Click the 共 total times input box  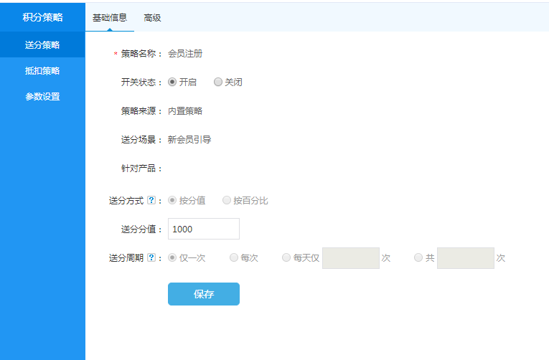tap(465, 258)
